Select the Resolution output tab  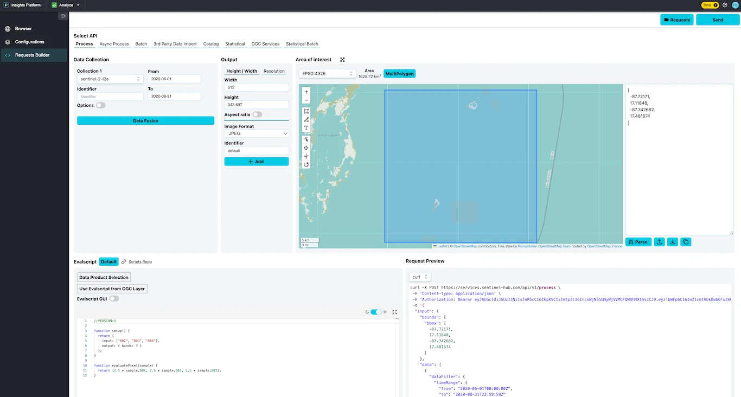pyautogui.click(x=274, y=71)
